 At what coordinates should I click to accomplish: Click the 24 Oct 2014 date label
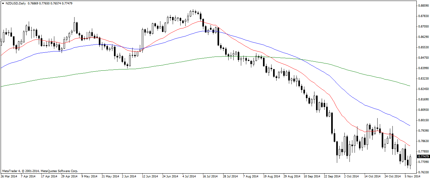click(x=392, y=176)
